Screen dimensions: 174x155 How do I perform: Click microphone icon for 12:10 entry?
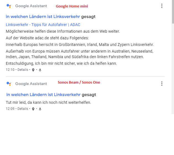[40, 70]
